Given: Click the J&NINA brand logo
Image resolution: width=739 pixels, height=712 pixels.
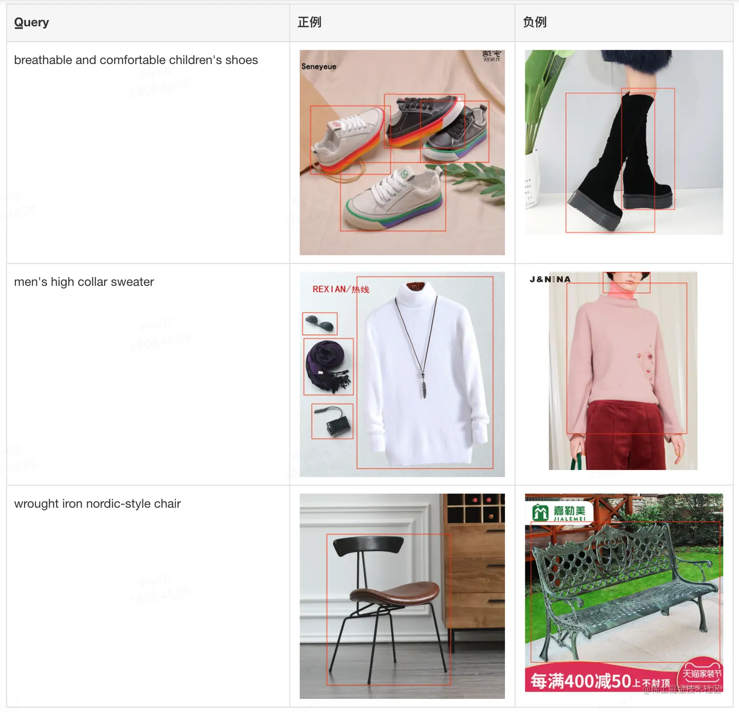Looking at the screenshot, I should point(550,279).
